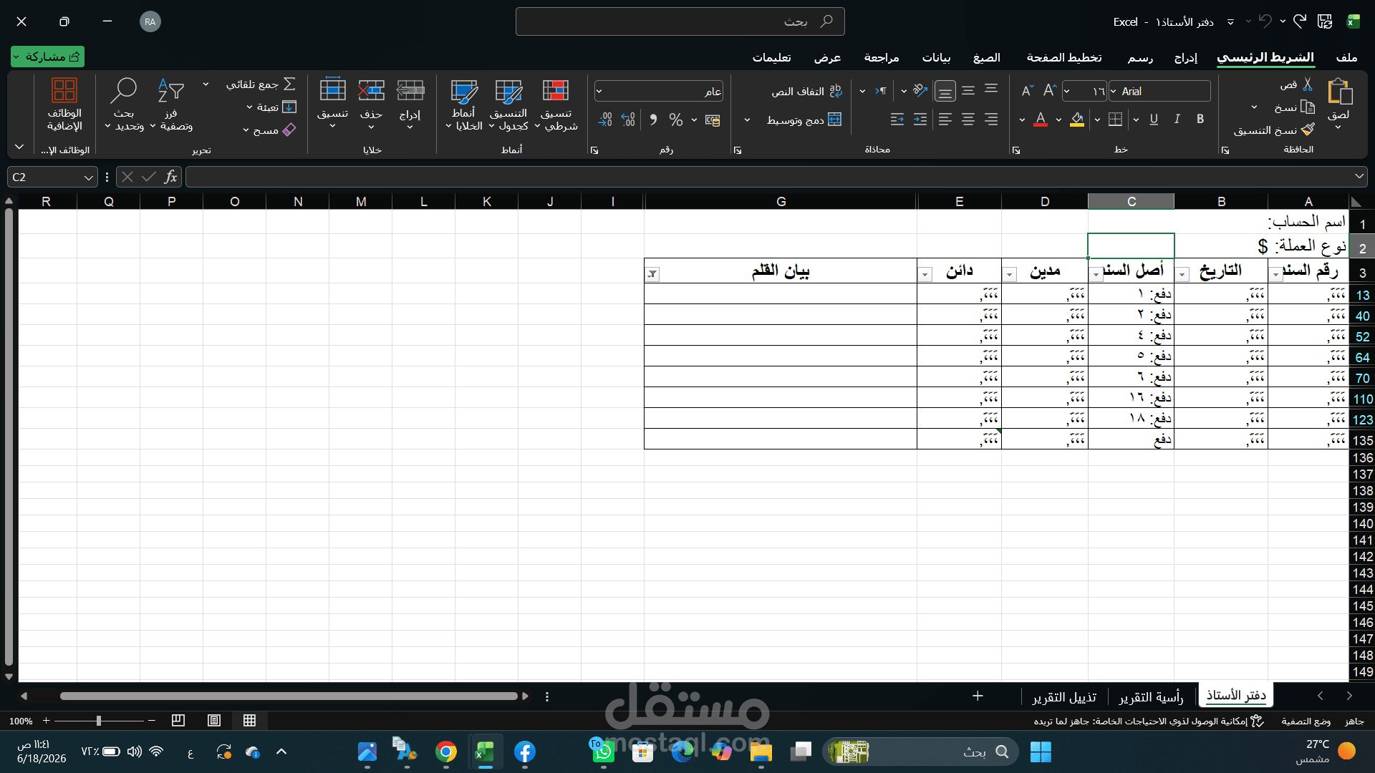Toggle Wrap Text (التفاف النص)
Viewport: 1375px width, 773px height.
tap(806, 92)
